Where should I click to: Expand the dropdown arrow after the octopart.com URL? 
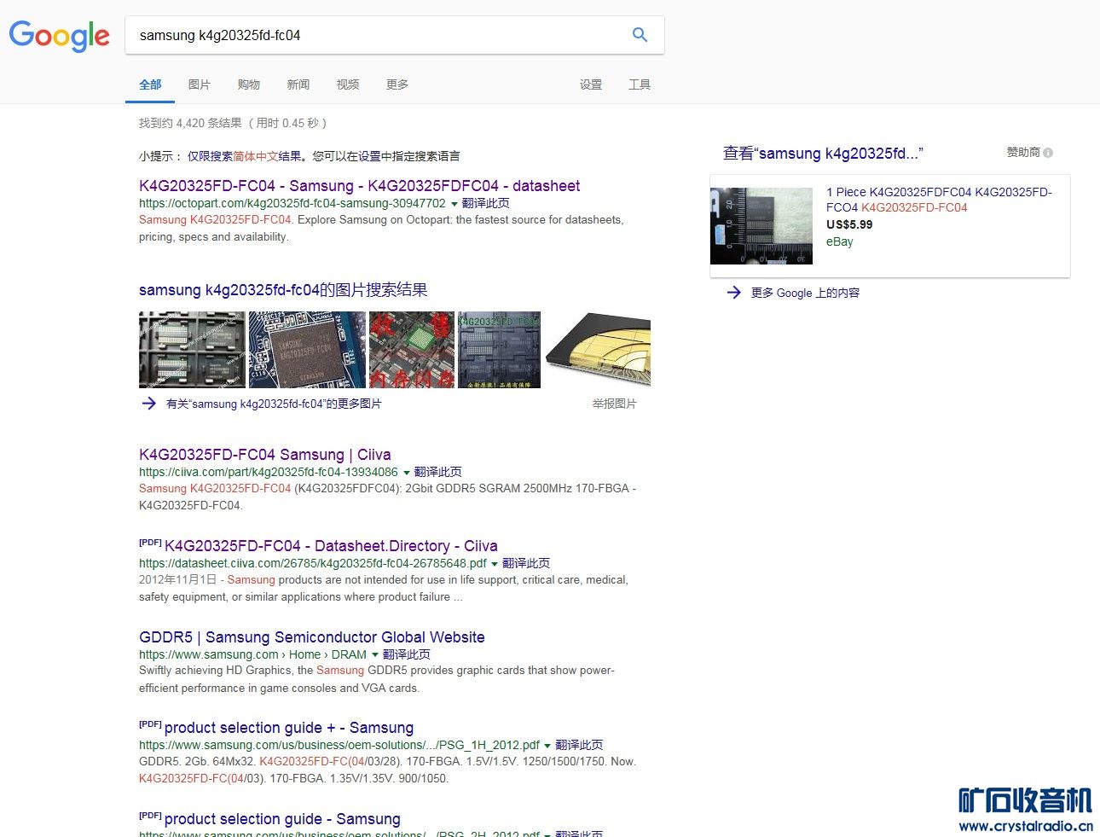click(454, 204)
